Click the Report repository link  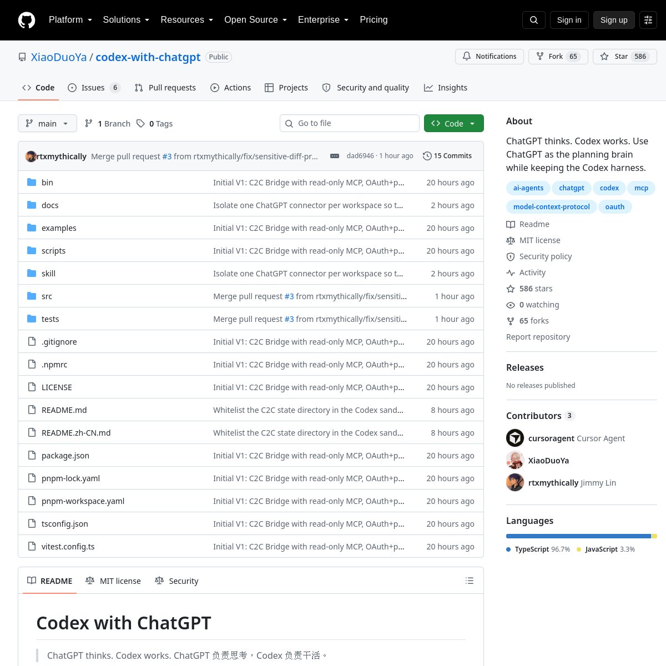click(538, 337)
